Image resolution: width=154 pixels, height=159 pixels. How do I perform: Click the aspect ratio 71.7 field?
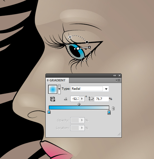pyautogui.click(x=102, y=99)
